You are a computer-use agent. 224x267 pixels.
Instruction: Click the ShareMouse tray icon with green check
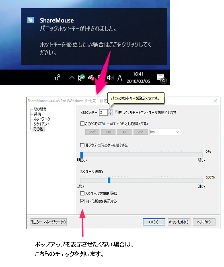81,78
